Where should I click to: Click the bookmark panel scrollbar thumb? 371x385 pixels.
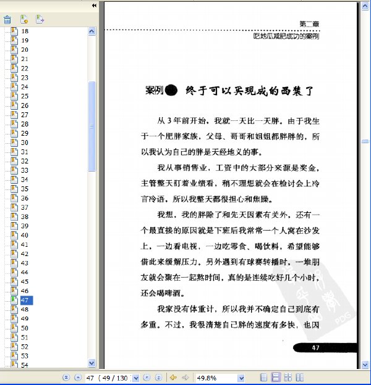pyautogui.click(x=92, y=126)
